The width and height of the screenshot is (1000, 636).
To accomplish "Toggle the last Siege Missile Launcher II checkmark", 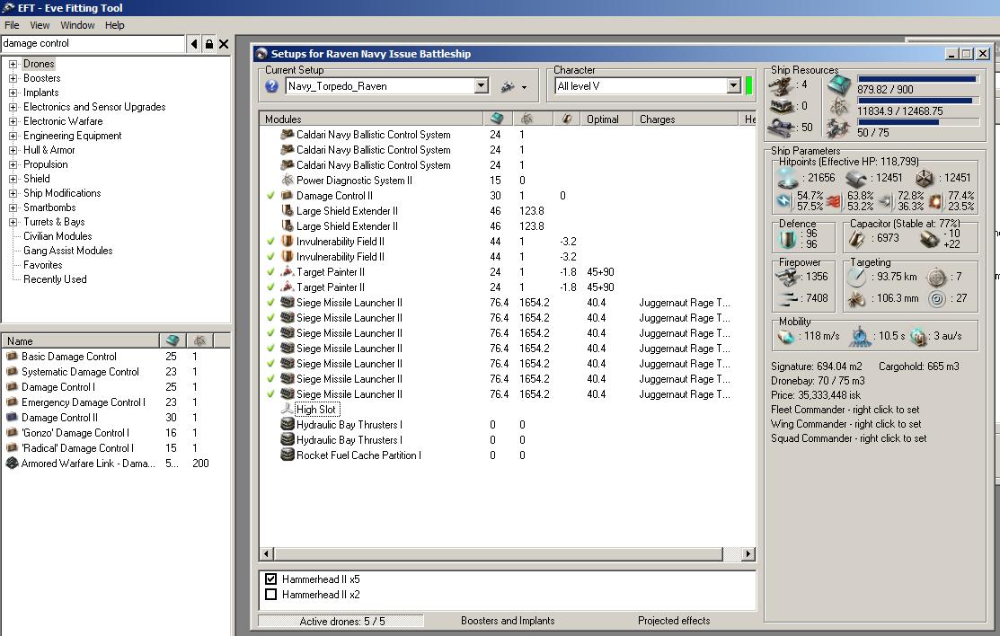I will click(270, 393).
